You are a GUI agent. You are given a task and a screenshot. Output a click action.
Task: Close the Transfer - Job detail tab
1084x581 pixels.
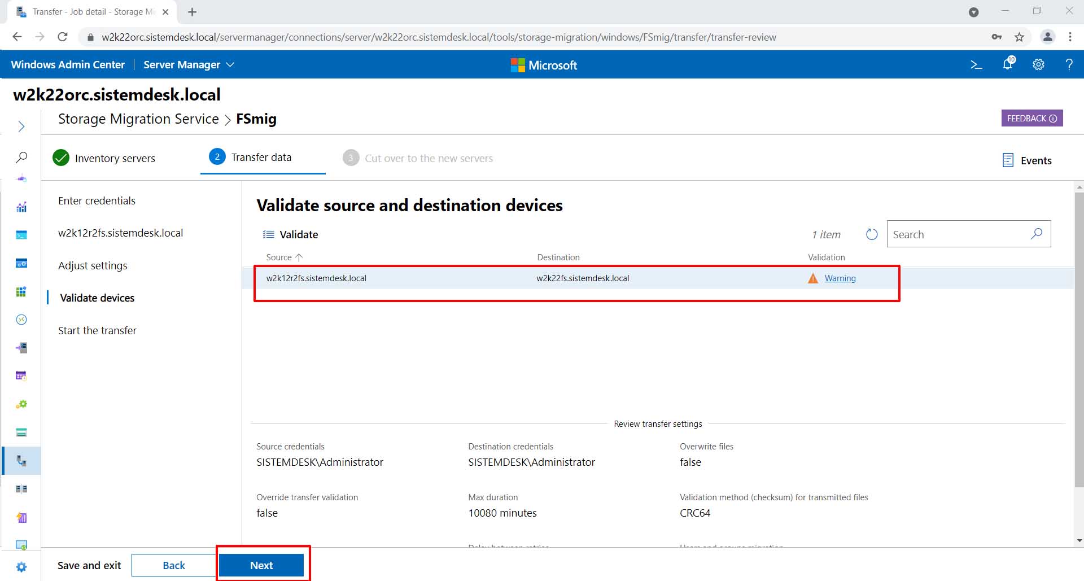165,12
